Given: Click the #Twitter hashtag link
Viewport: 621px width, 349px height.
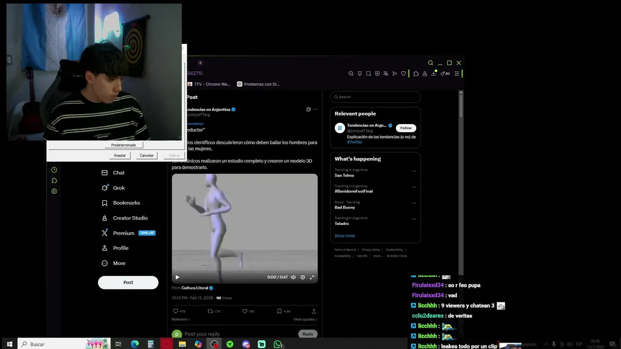Looking at the screenshot, I should coord(355,142).
